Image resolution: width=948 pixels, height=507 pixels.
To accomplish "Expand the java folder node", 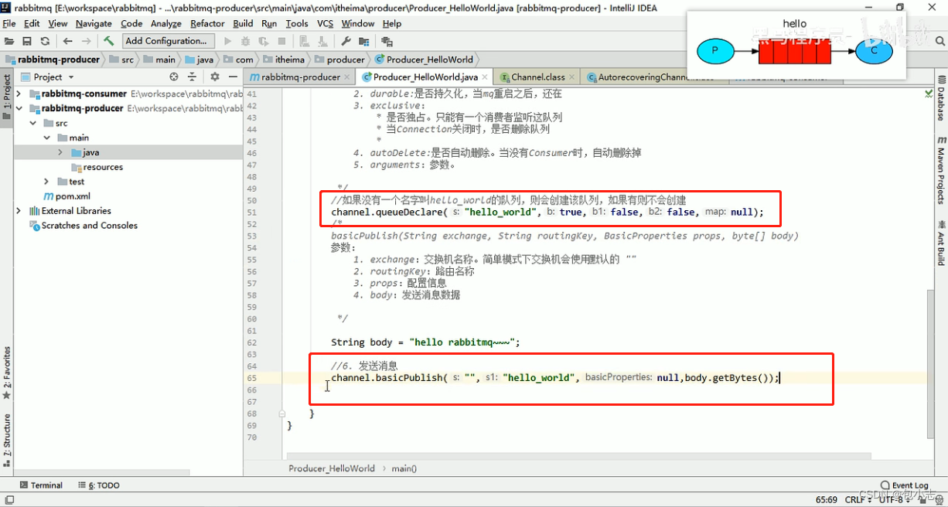I will tap(60, 152).
